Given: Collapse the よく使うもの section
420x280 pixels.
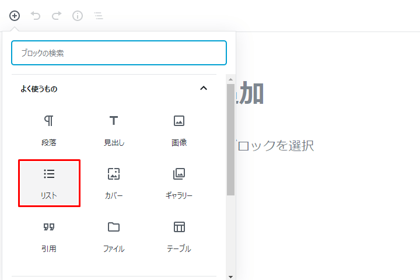Looking at the screenshot, I should click(204, 88).
